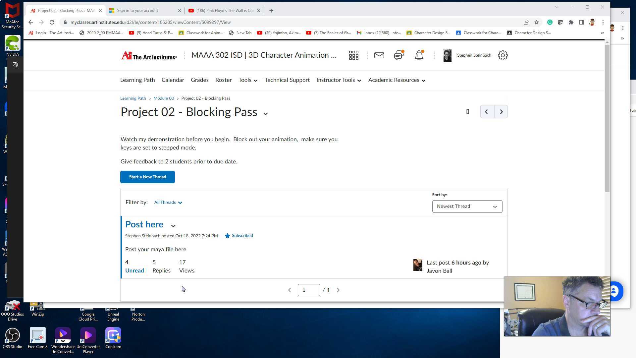This screenshot has width=636, height=358.
Task: Click the Grammarly extension icon
Action: click(550, 22)
